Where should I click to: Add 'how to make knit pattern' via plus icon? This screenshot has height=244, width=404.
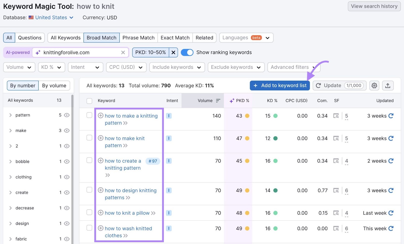[100, 138]
